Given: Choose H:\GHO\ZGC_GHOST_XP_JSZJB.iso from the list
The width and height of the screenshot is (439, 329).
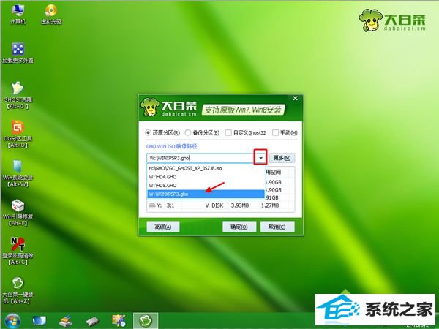Looking at the screenshot, I should point(206,168).
